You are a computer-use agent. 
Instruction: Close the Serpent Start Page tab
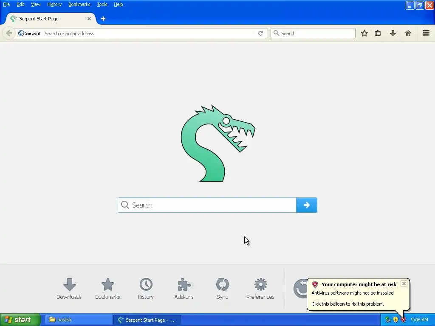89,19
